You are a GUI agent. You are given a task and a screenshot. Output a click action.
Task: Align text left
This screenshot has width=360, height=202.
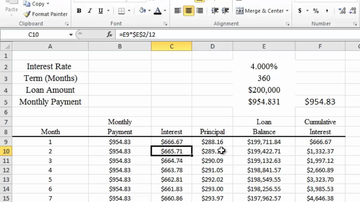click(x=178, y=11)
